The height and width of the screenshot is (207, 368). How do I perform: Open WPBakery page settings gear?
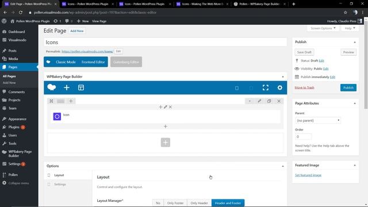280,87
